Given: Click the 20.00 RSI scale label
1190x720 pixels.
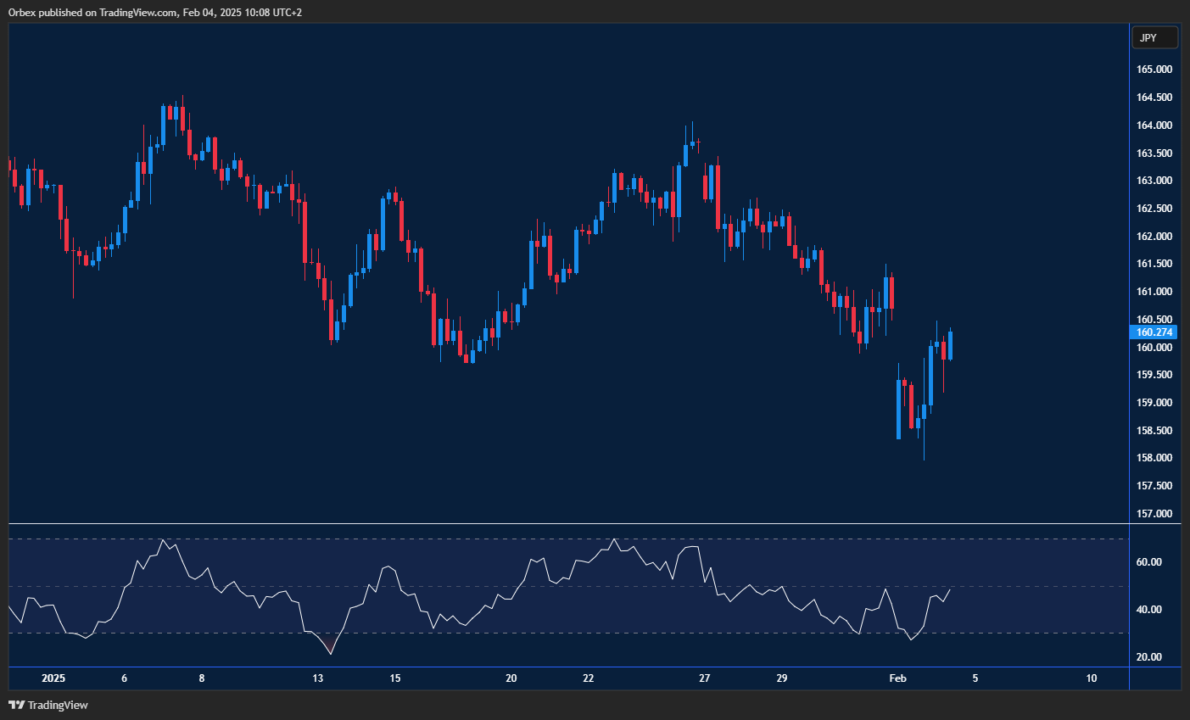Looking at the screenshot, I should pos(1148,657).
